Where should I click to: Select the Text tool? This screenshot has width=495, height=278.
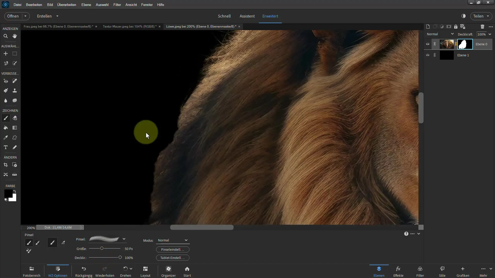point(5,147)
